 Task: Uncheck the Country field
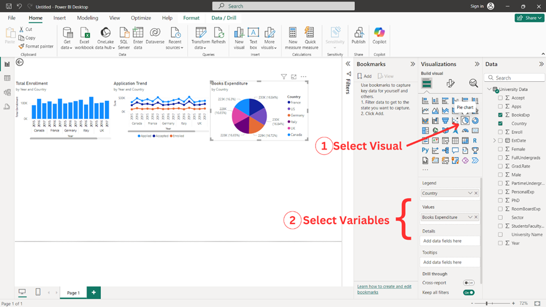[x=501, y=124]
